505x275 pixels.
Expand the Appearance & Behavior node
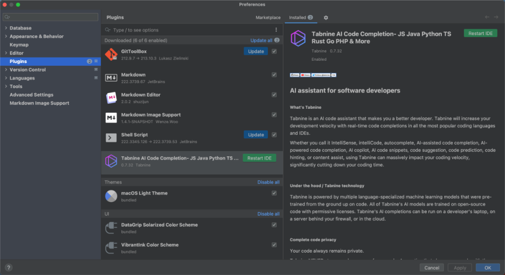point(6,36)
